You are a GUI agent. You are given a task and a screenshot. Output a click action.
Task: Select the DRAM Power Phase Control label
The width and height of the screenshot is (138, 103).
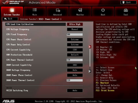click(x=19, y=75)
